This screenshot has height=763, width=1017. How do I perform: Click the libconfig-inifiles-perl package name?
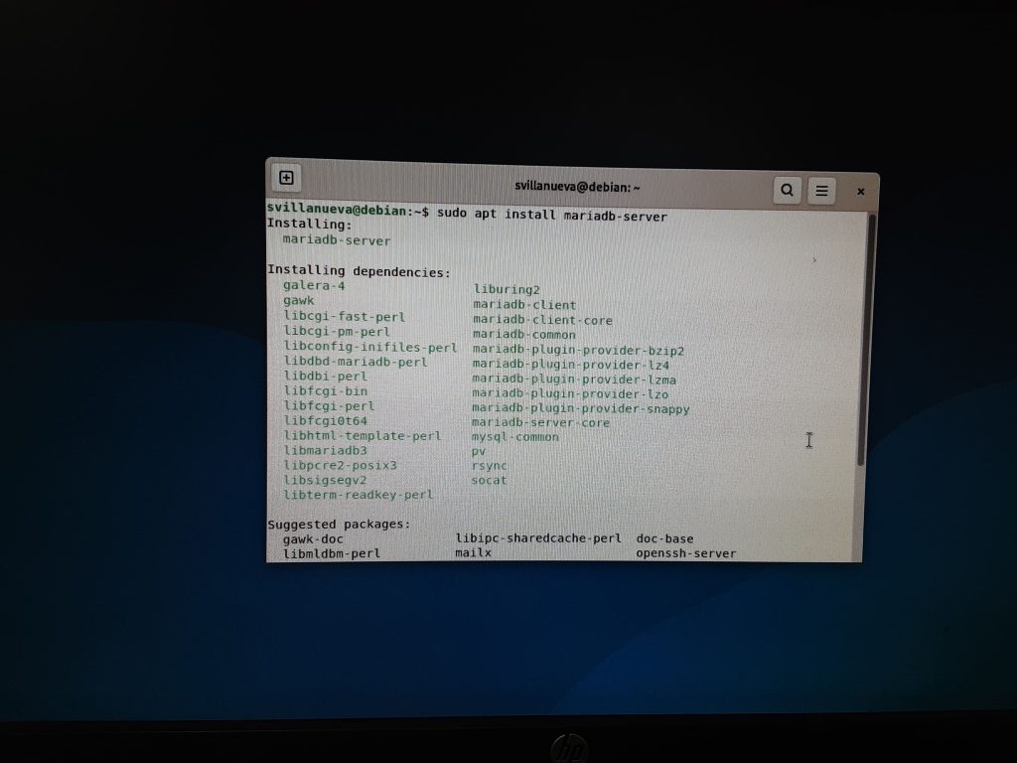(x=369, y=348)
